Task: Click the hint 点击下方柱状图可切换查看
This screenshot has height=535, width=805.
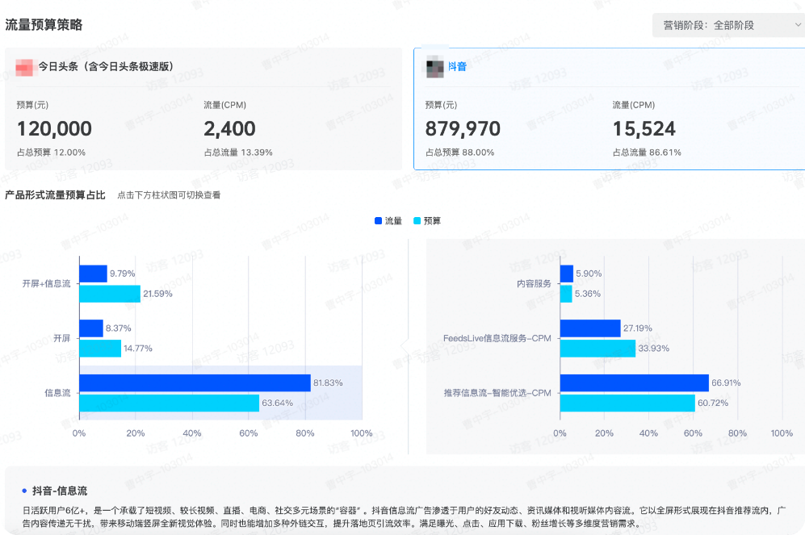Action: [169, 195]
